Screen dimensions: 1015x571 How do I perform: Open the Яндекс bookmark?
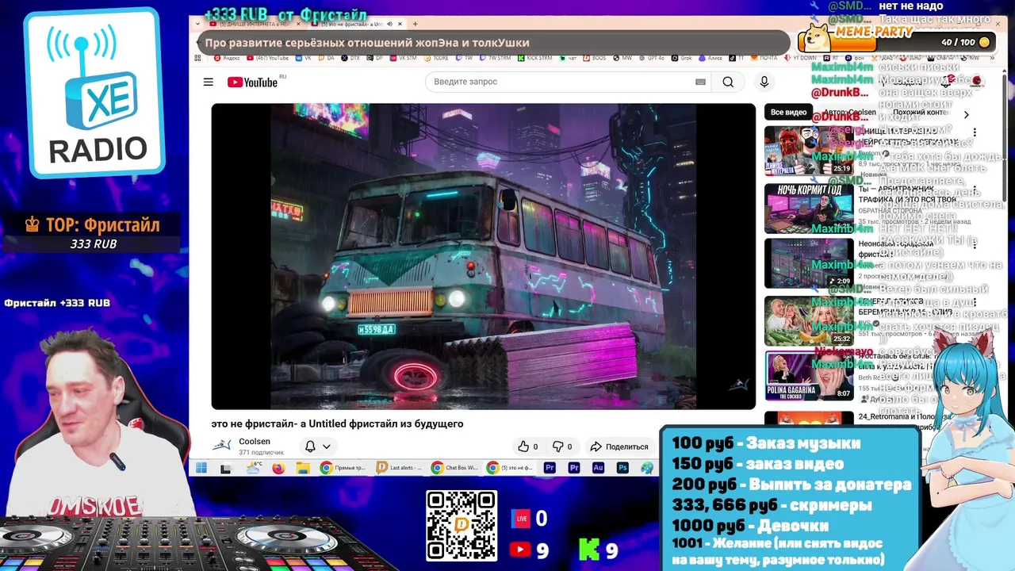click(x=227, y=58)
